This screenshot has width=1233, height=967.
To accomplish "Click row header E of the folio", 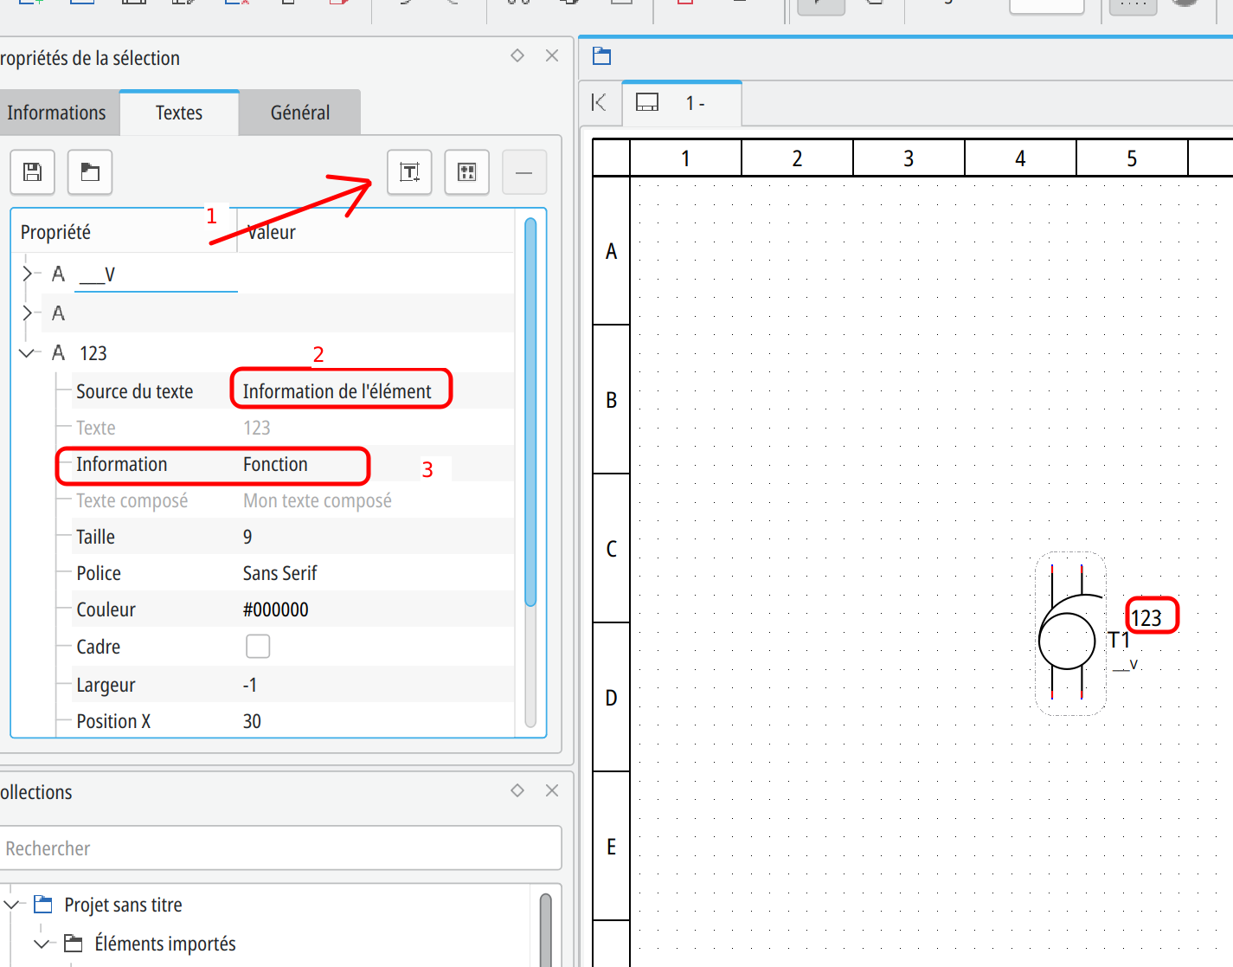I will (612, 847).
